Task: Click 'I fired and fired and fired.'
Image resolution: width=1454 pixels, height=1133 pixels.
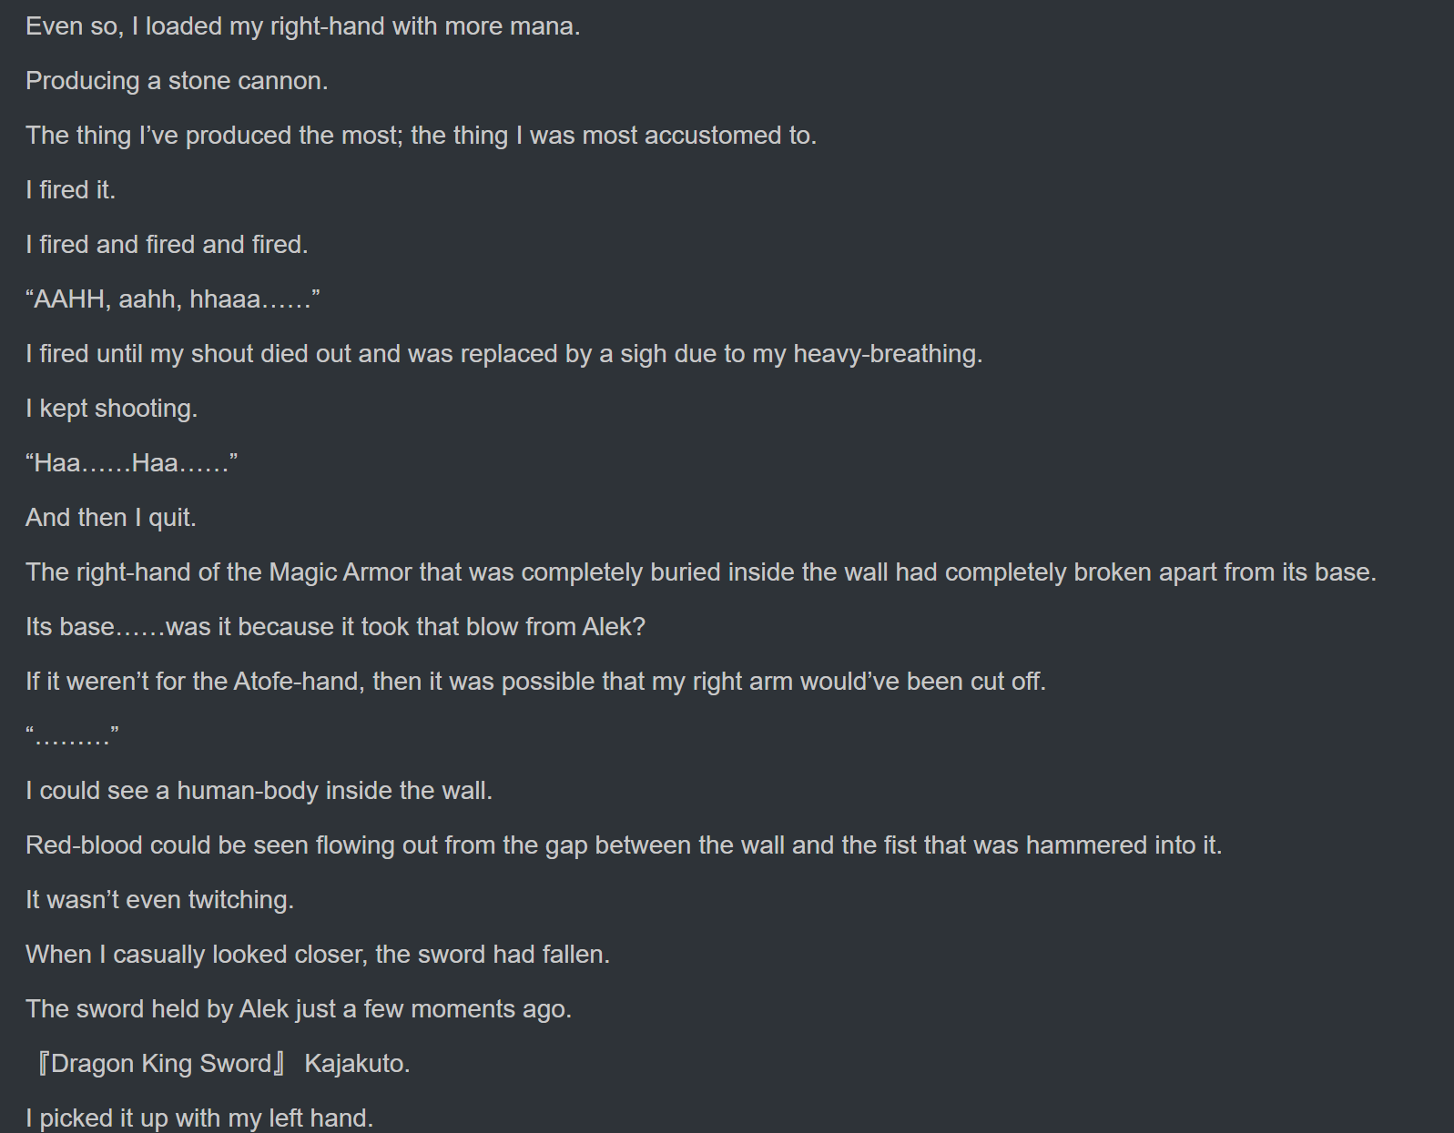Action: (167, 245)
